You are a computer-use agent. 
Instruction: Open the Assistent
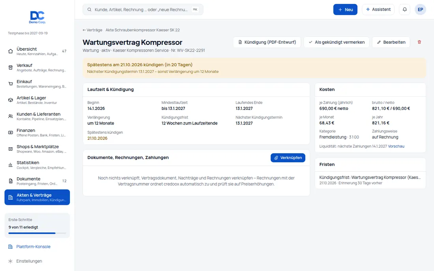coord(378,9)
